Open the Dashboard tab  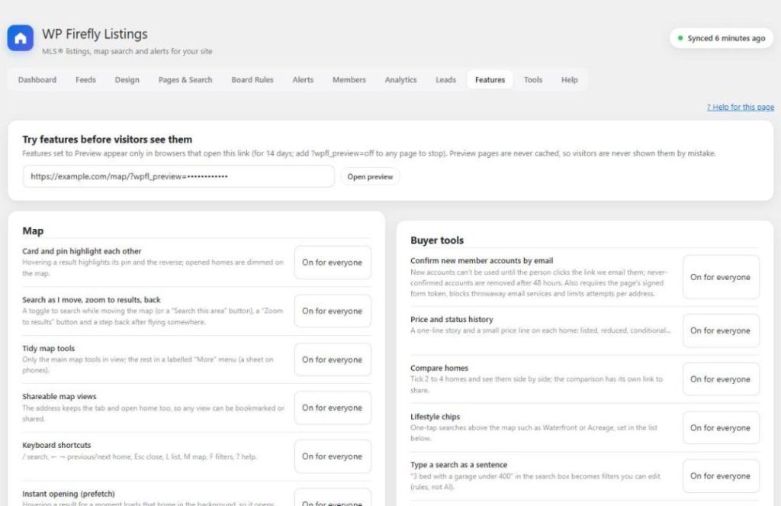pos(37,80)
